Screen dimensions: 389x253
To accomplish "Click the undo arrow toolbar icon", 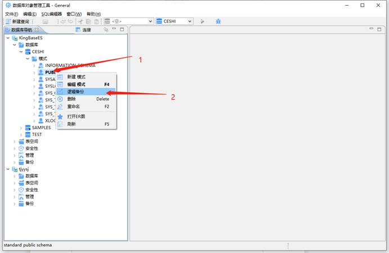I will [63, 21].
